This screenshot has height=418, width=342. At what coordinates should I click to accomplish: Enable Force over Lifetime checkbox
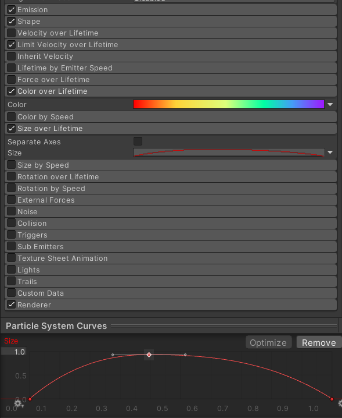(x=11, y=79)
